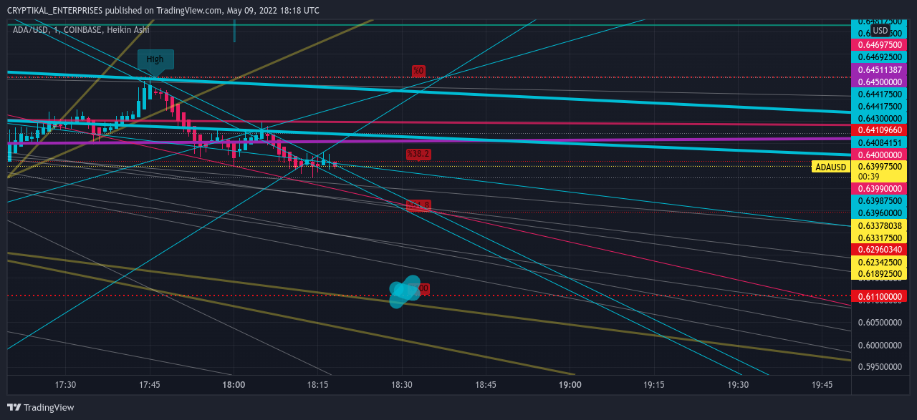Click the 0.64500000 purple price label
This screenshot has width=917, height=420.
coord(879,82)
